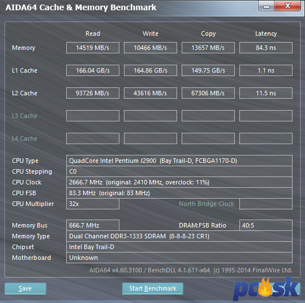Click the L2 Cache row label

[24, 93]
